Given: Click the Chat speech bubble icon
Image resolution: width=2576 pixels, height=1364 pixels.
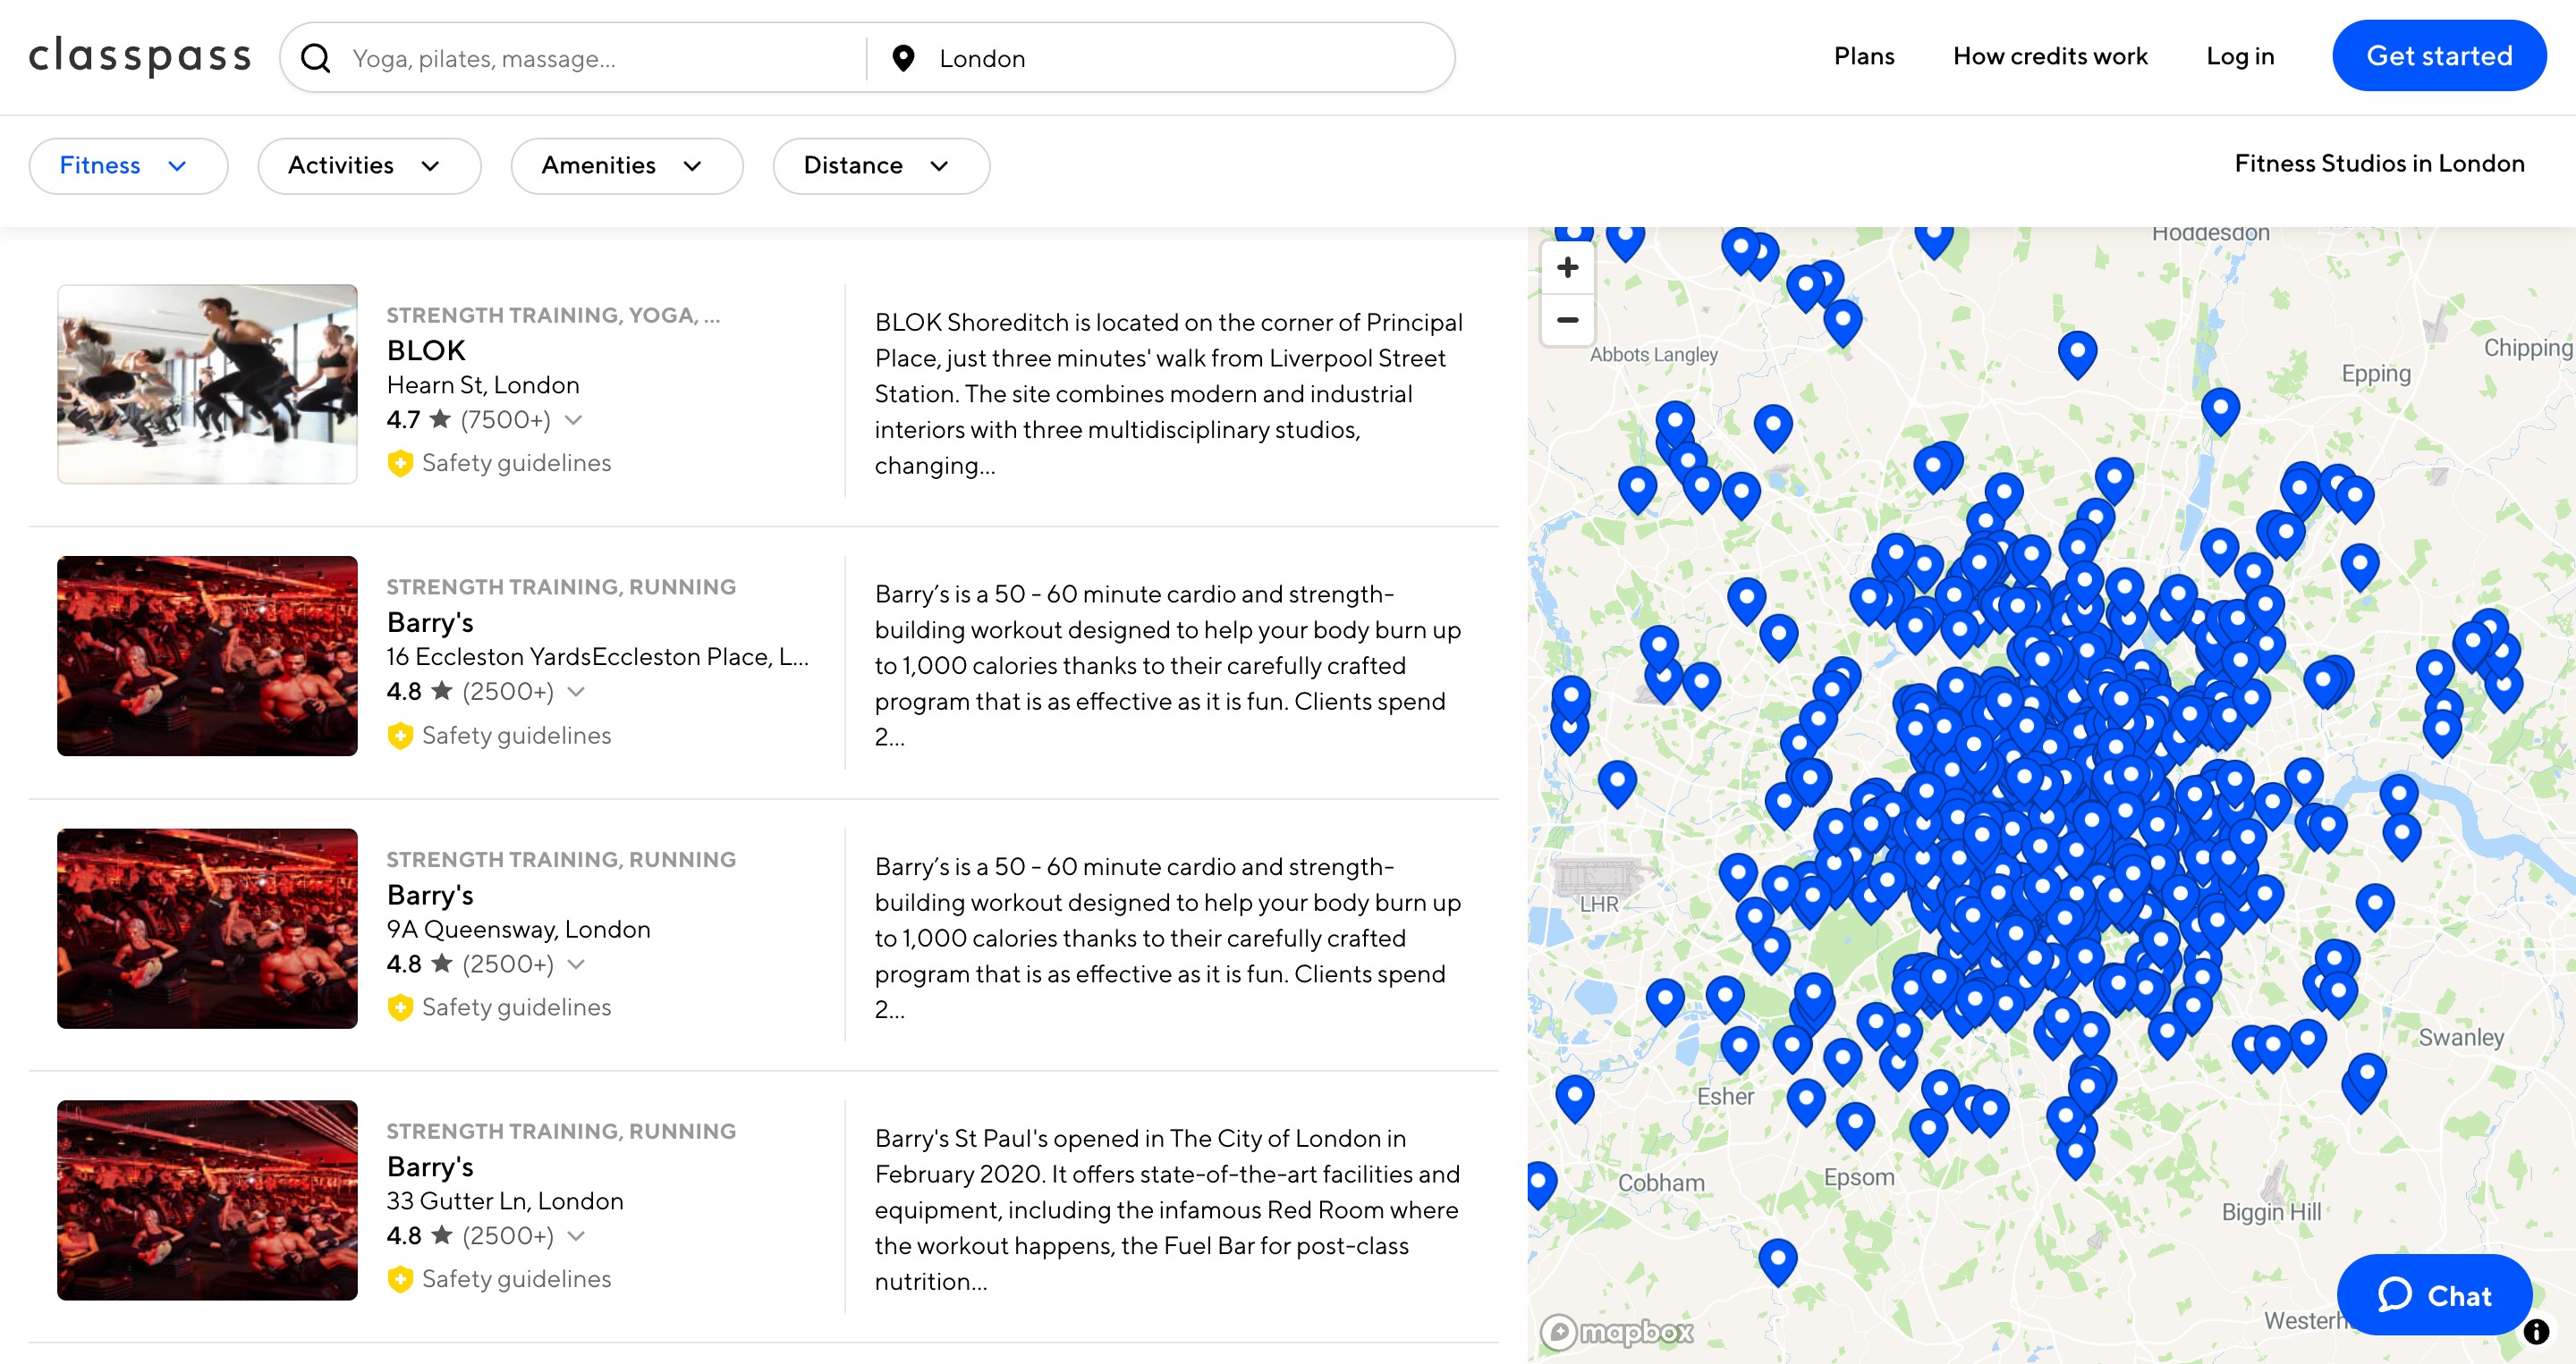Looking at the screenshot, I should (2395, 1295).
